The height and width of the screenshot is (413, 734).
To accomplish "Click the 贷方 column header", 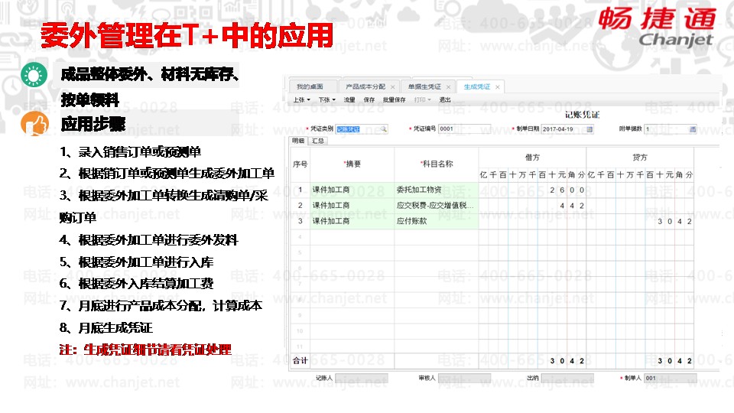I will tap(640, 158).
